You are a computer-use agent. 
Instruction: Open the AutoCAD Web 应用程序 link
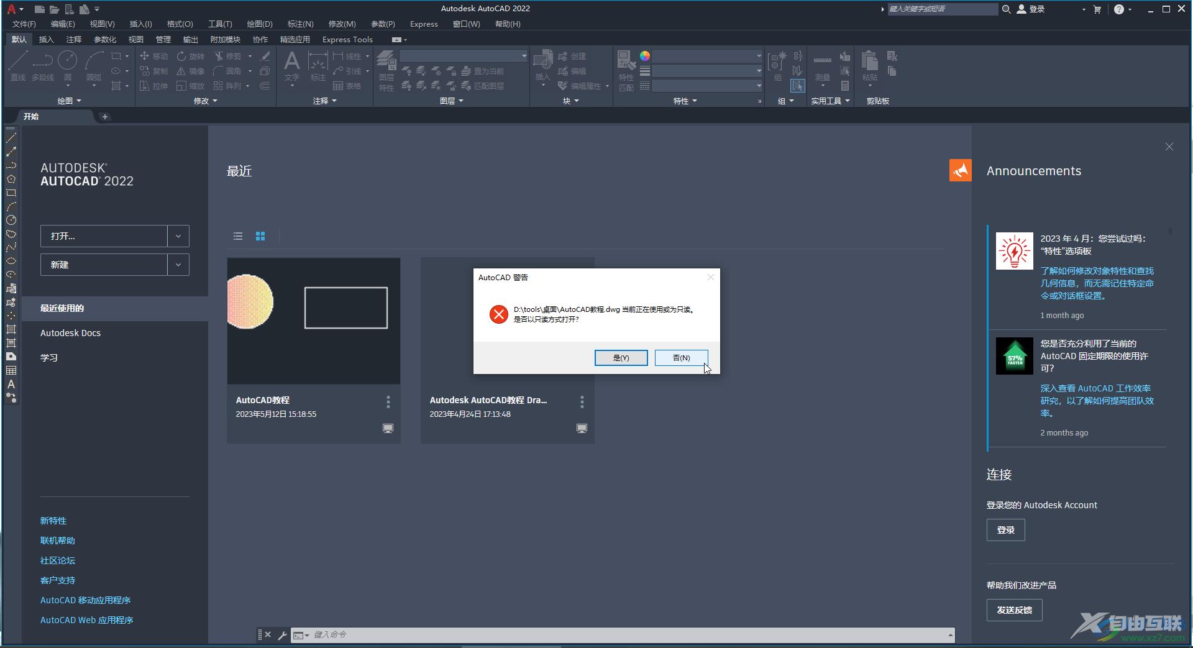[87, 620]
